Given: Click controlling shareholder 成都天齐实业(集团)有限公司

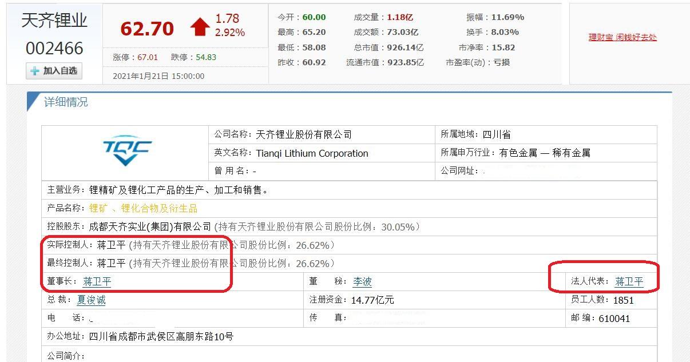Looking at the screenshot, I should (150, 226).
